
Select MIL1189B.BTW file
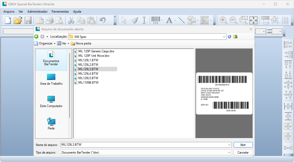[86, 83]
